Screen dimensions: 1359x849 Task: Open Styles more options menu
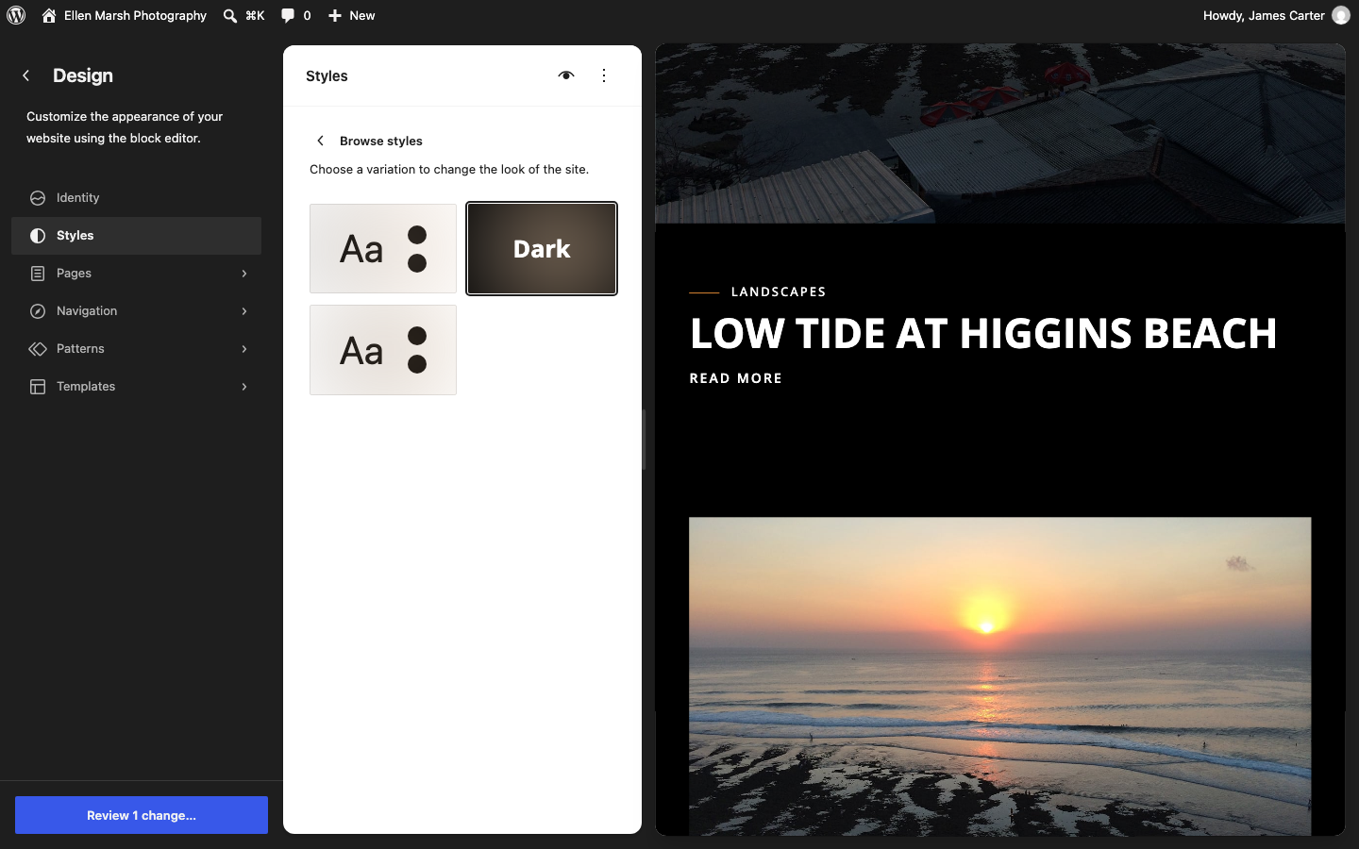[604, 75]
